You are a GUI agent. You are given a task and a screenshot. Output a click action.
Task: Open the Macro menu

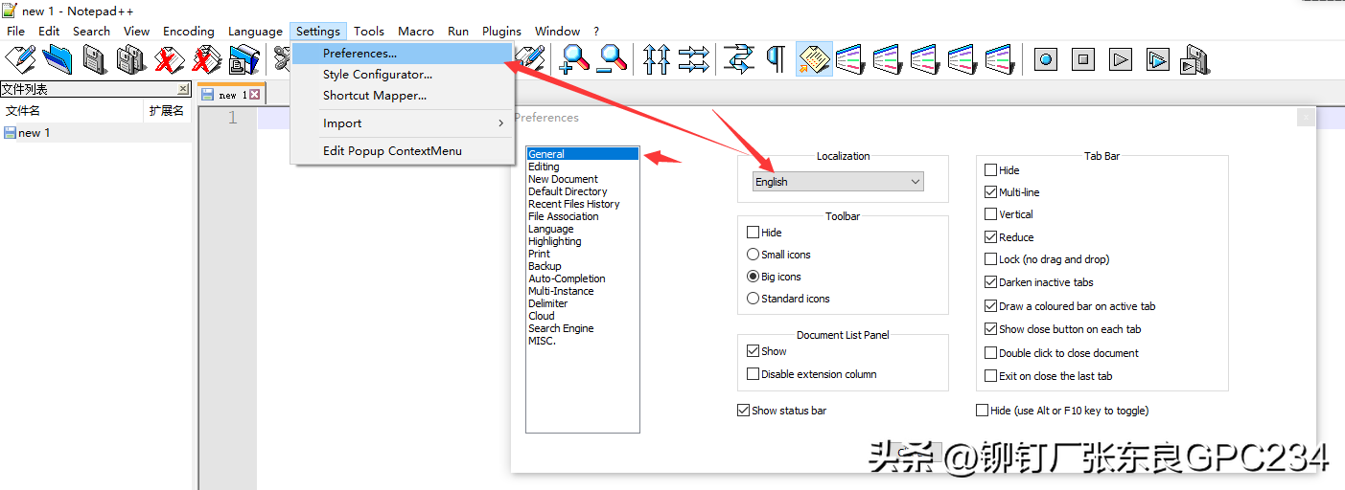(x=415, y=31)
